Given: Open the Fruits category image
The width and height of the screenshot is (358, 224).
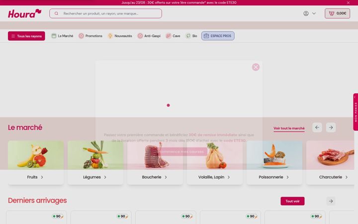Looking at the screenshot, I should [x=36, y=155].
